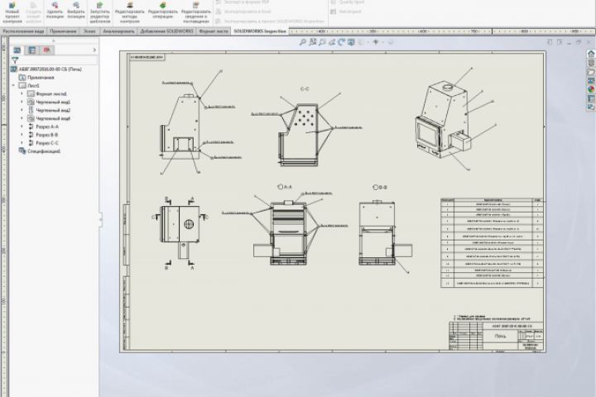The width and height of the screenshot is (596, 397).
Task: Open SOLIDWORKS Resources home icon in task pane
Action: click(591, 54)
